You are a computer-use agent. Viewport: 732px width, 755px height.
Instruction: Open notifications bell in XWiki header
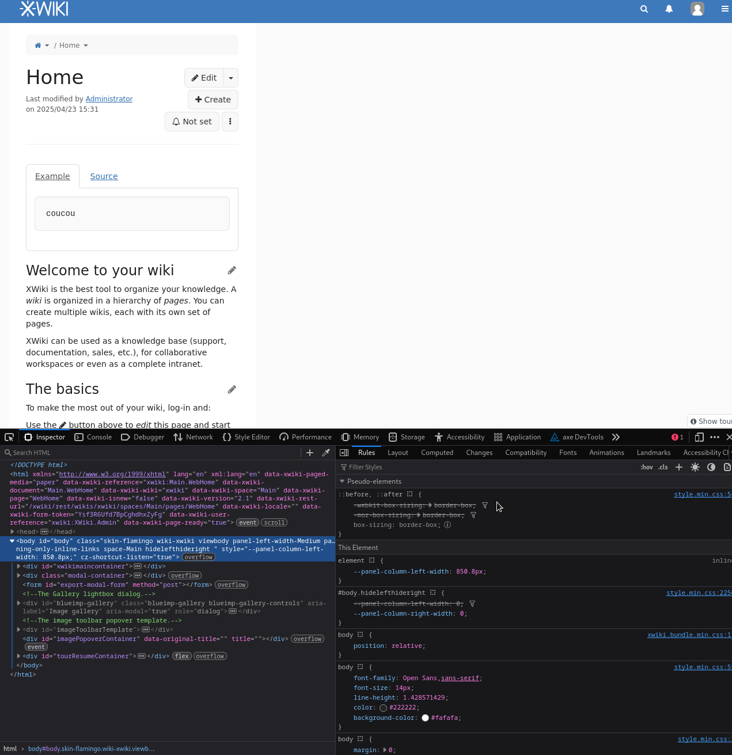pyautogui.click(x=669, y=9)
